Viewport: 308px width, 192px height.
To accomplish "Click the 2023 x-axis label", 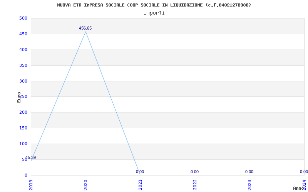I will [x=249, y=185].
